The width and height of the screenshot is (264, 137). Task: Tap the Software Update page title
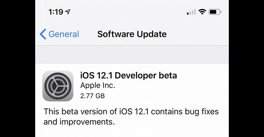tap(132, 34)
